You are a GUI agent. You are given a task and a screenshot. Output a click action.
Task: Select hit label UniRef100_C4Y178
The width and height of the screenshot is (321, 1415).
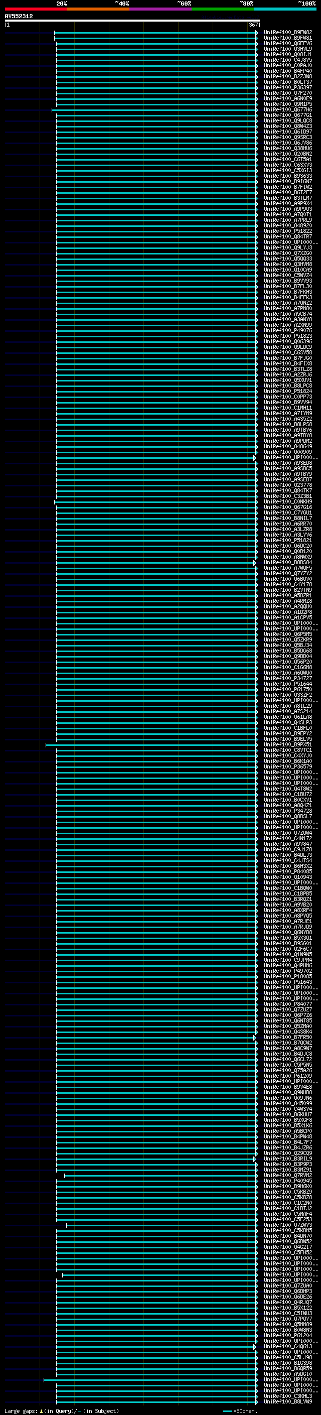[288, 584]
